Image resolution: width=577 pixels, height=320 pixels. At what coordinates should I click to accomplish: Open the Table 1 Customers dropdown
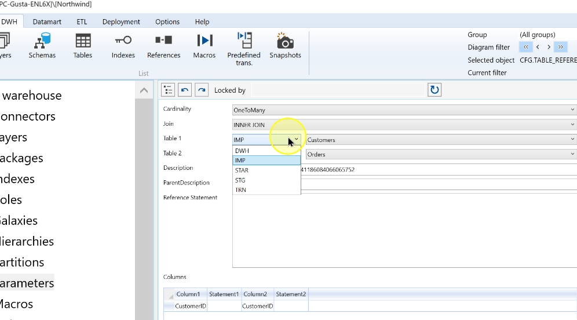(441, 140)
